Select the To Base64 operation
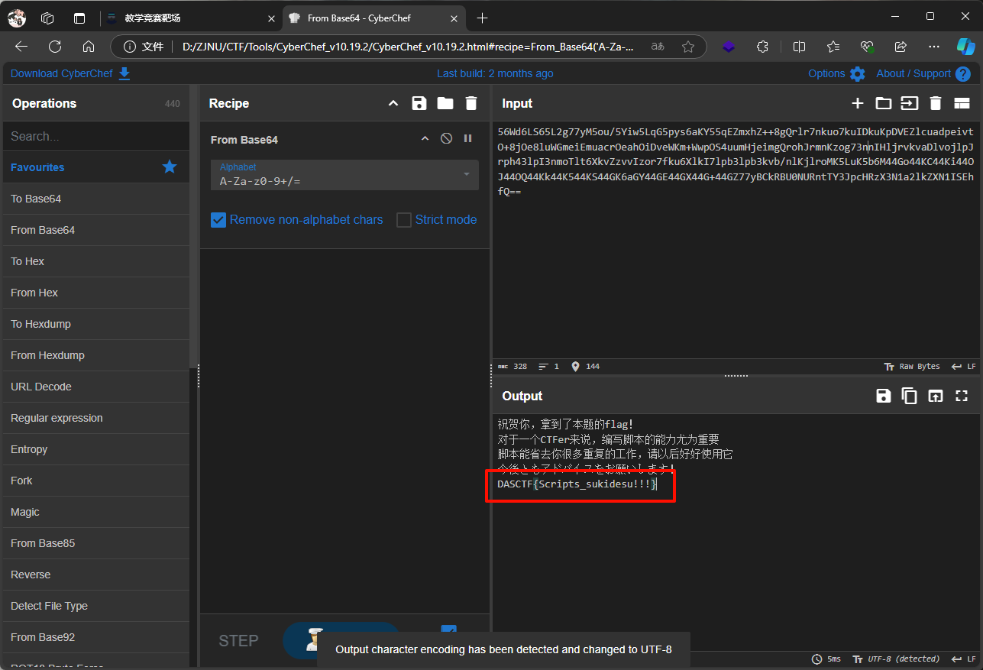983x670 pixels. click(x=96, y=199)
